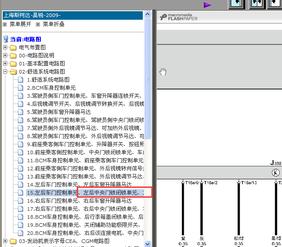Click the 菜单展开 list icon
Viewport: 282px width, 247px height.
click(5, 24)
